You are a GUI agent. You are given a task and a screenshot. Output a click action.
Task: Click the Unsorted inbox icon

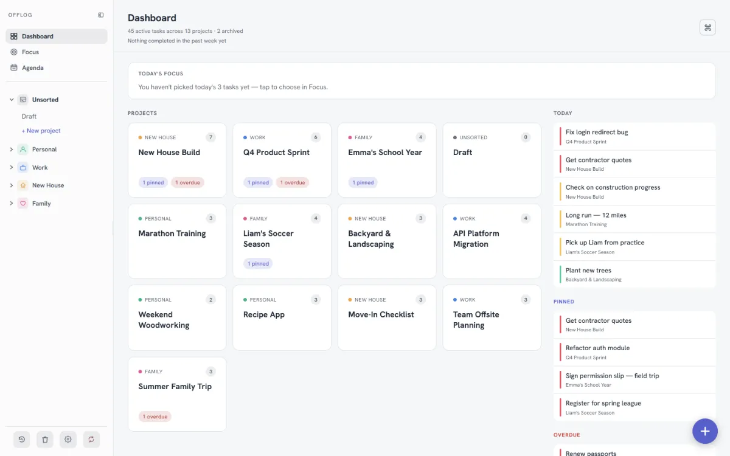click(23, 100)
